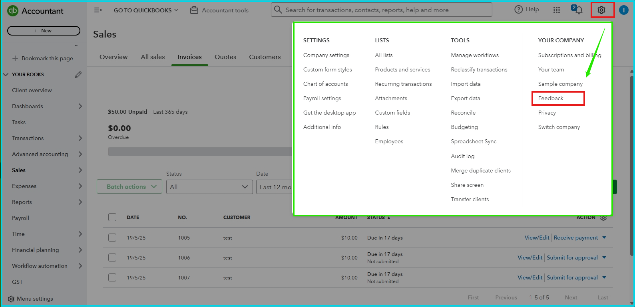Open Subscriptions and billing menu item
The height and width of the screenshot is (307, 635).
tap(569, 55)
